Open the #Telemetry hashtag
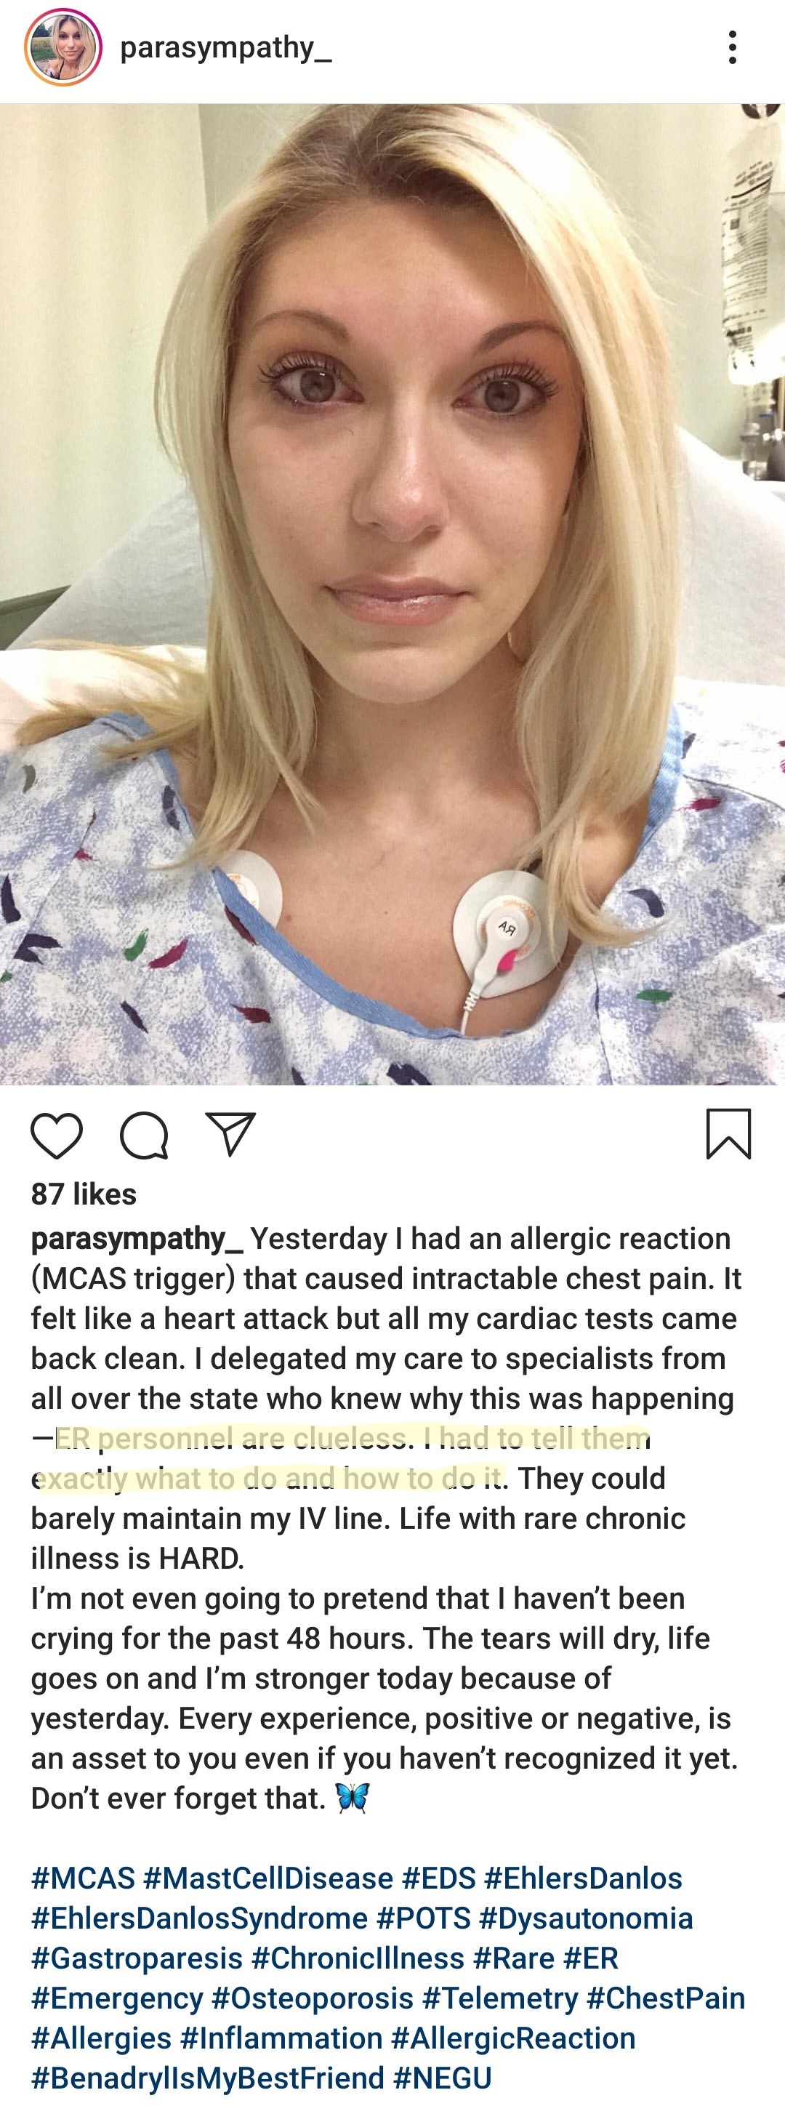 [x=500, y=1999]
